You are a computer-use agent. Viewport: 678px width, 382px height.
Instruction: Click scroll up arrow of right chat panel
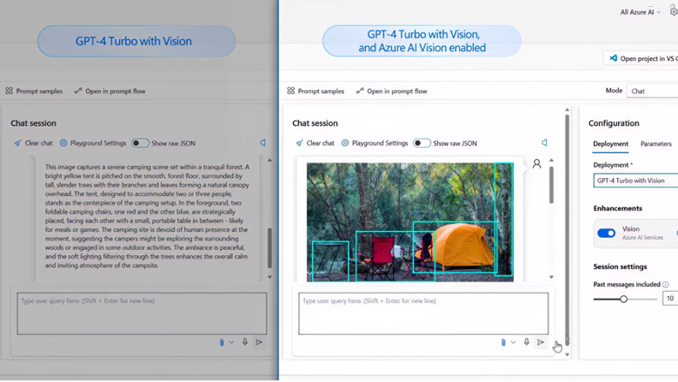tap(567, 110)
